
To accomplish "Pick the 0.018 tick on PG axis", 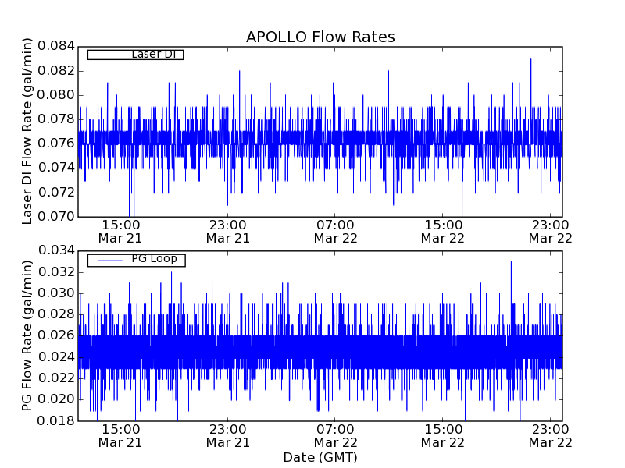I will pos(56,420).
